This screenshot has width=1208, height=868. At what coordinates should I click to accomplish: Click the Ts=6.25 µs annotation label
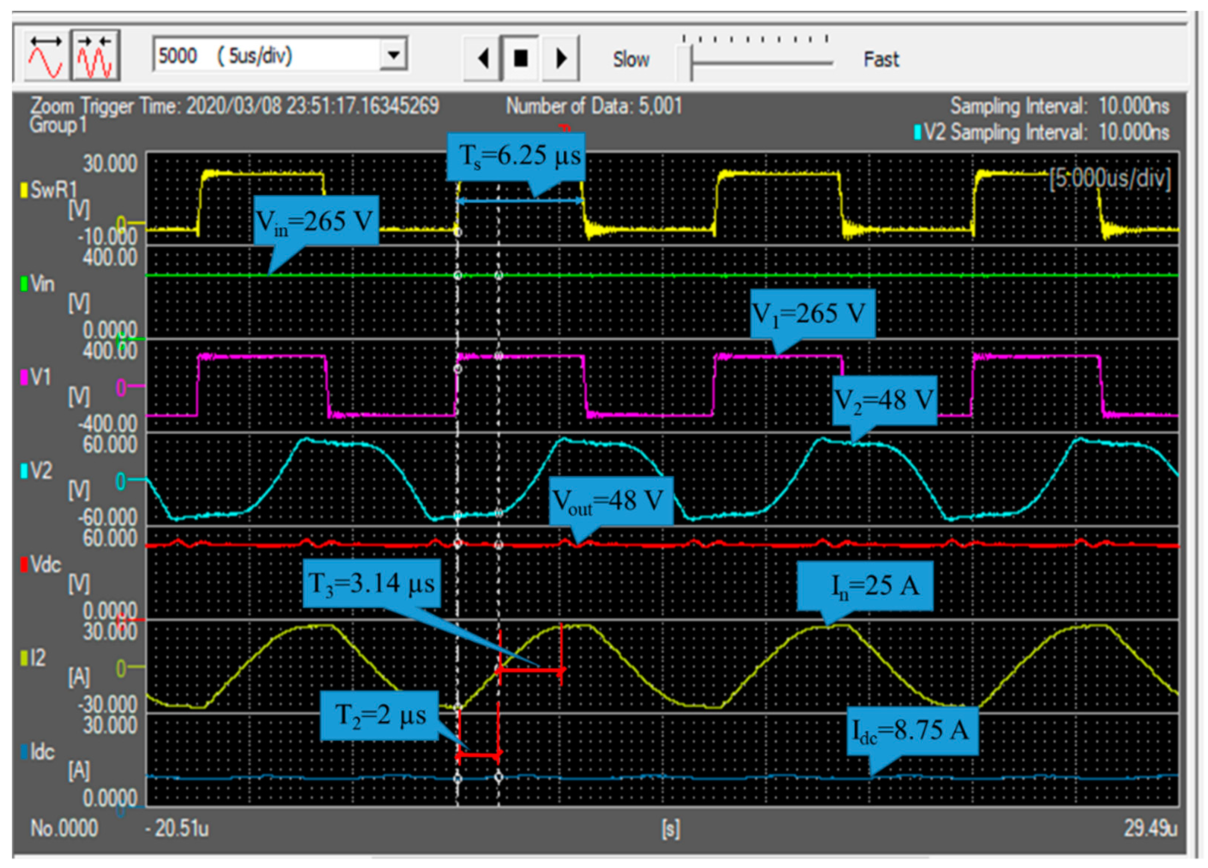(x=516, y=156)
